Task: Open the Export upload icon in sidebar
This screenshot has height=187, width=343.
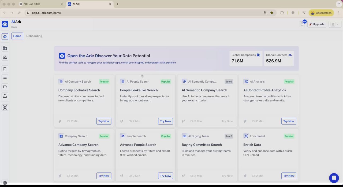Action: point(5,96)
